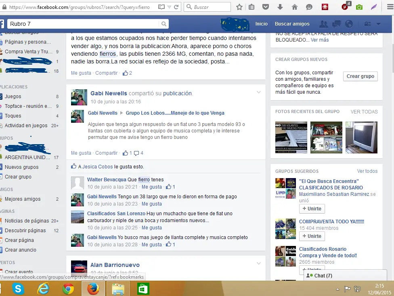The width and height of the screenshot is (394, 296).
Task: Launch Internet Explorer from taskbar
Action: pyautogui.click(x=43, y=289)
